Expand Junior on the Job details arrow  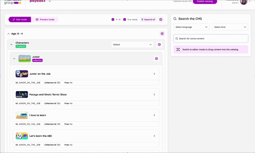point(154,74)
